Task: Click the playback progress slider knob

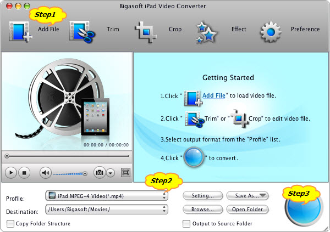Action: (x=7, y=156)
